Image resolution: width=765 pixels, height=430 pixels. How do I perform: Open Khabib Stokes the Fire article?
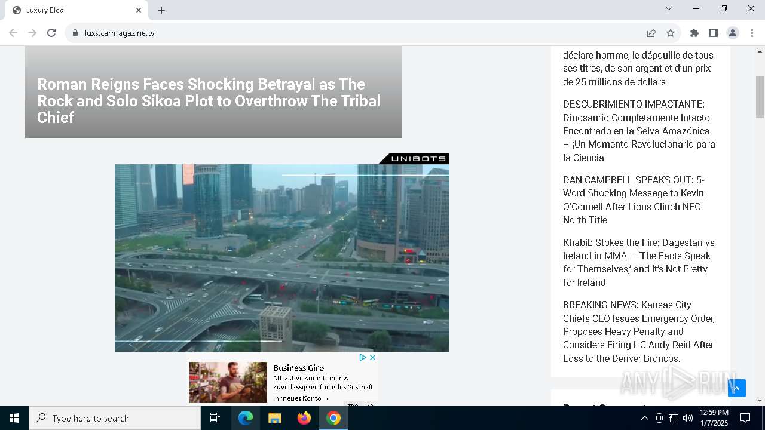(638, 262)
